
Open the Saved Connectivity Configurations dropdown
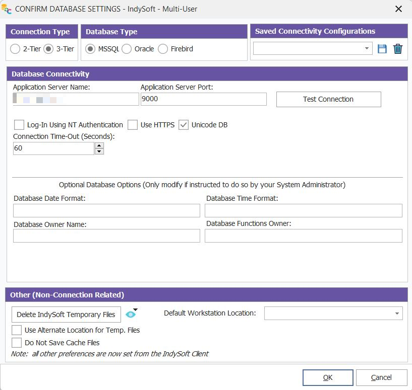pos(366,49)
